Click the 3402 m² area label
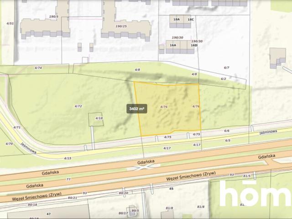The image size is (292, 219). pos(137,109)
